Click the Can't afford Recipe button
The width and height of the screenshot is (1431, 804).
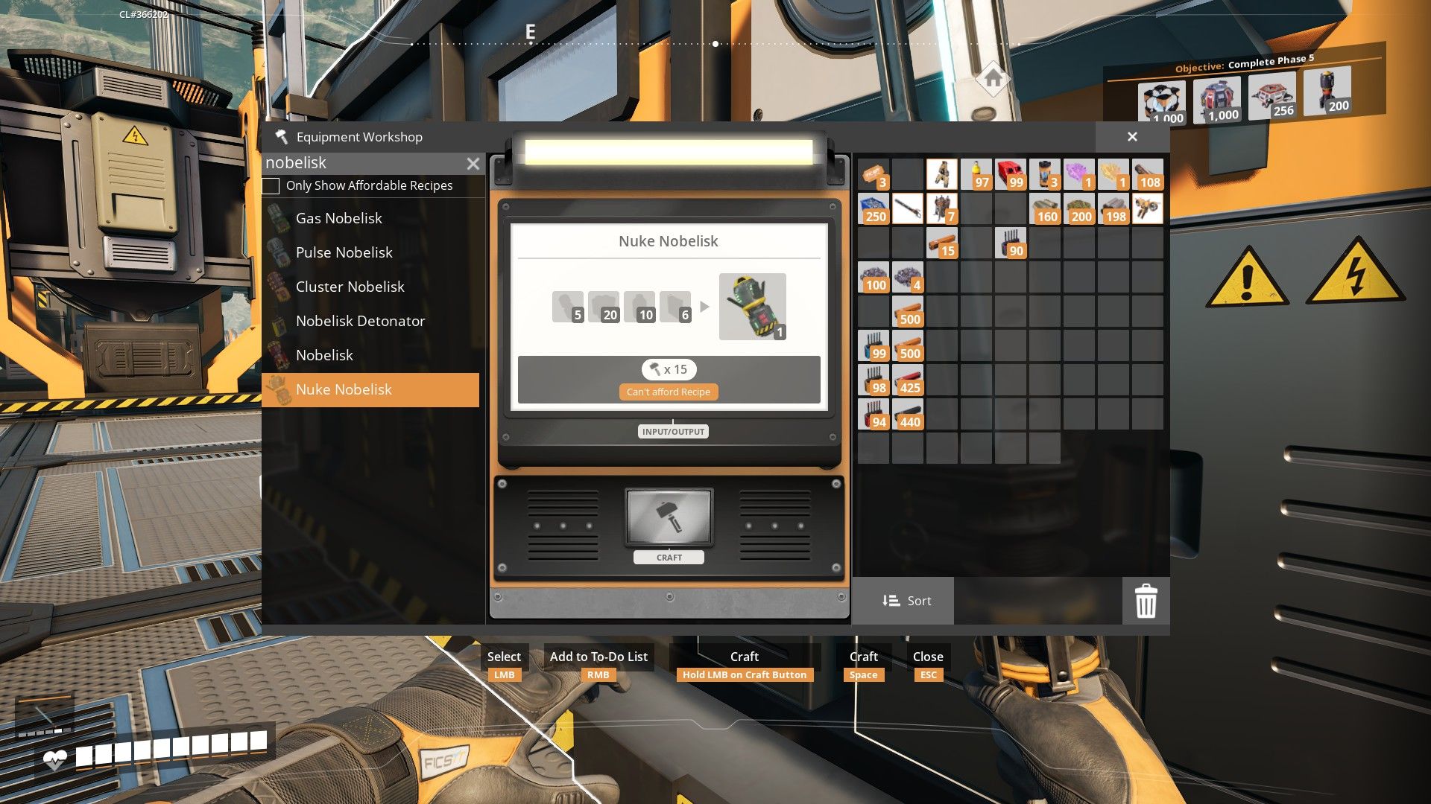pyautogui.click(x=669, y=392)
